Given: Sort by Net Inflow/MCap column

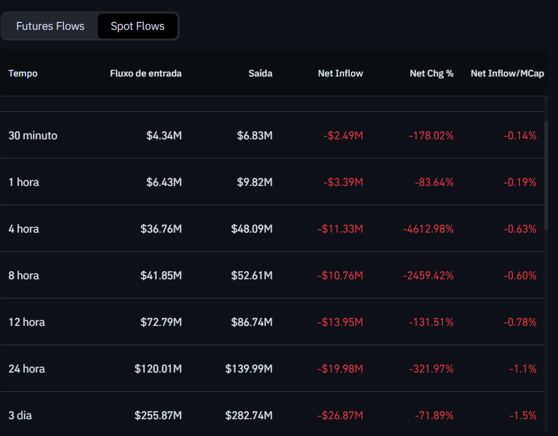Looking at the screenshot, I should pos(508,73).
